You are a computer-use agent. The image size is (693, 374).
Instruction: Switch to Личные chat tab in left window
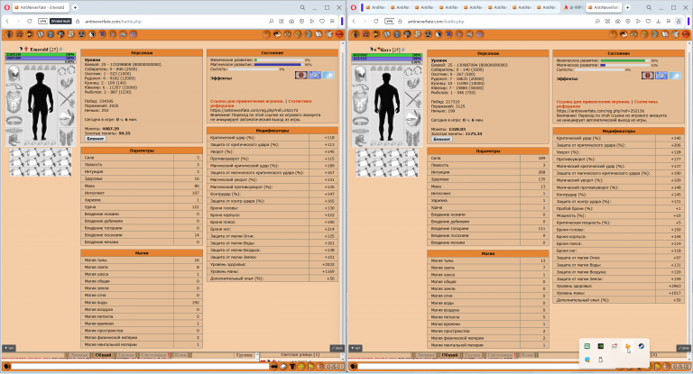pos(79,355)
